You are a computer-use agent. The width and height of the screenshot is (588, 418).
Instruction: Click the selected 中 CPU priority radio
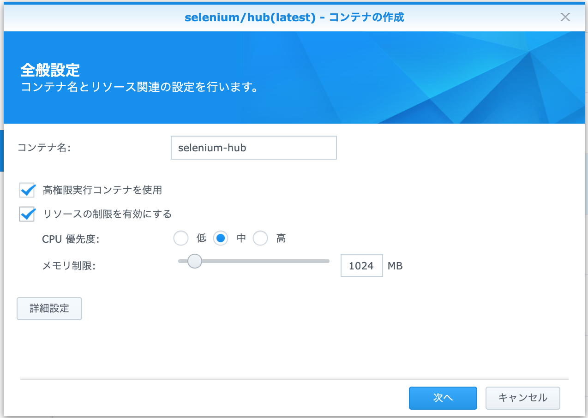point(221,238)
